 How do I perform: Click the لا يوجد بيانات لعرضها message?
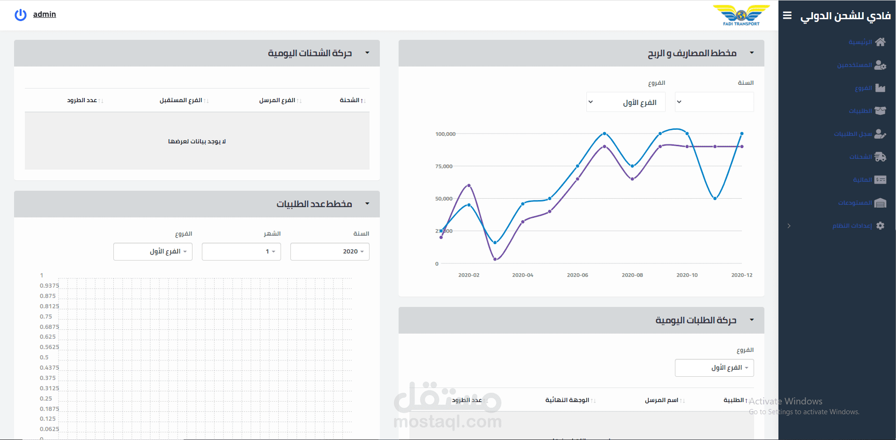point(197,142)
